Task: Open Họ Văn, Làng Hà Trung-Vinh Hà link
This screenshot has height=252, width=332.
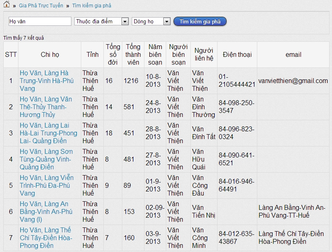Action: [46, 81]
